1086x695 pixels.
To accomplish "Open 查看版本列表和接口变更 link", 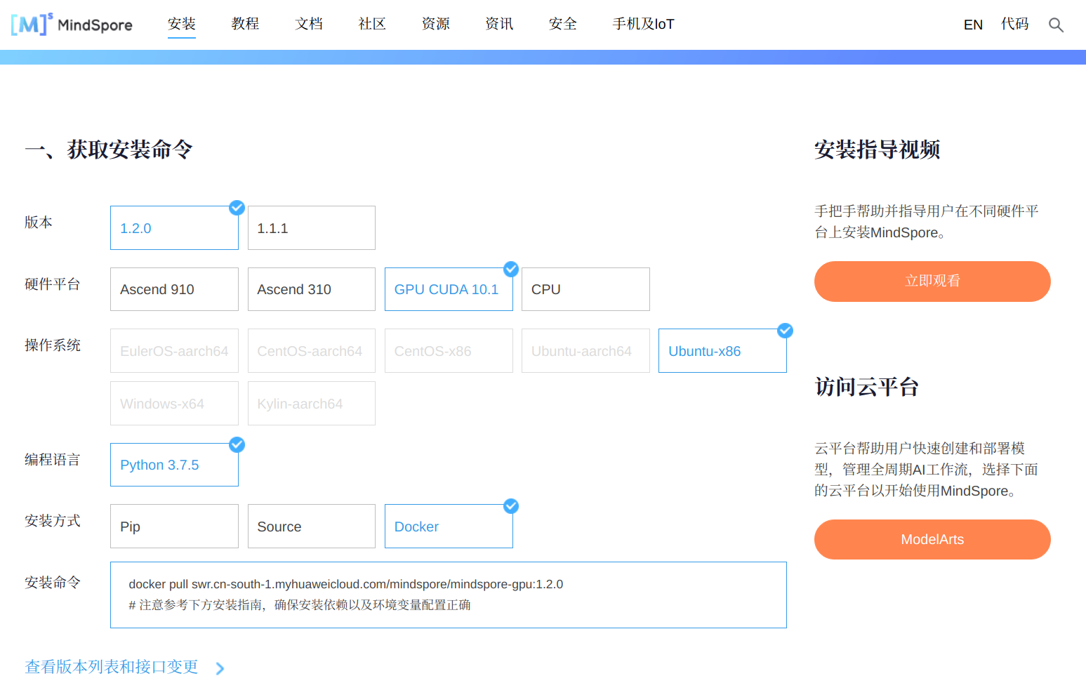I will pos(112,667).
